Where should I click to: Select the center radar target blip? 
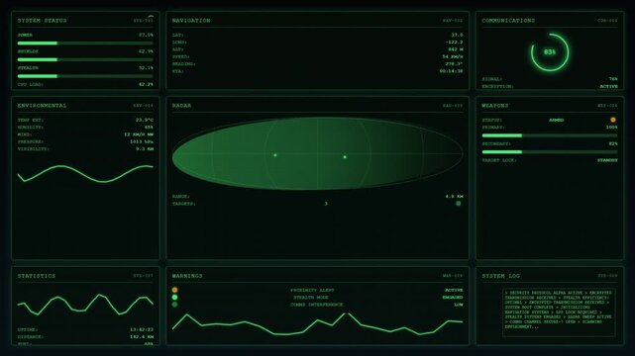click(345, 156)
